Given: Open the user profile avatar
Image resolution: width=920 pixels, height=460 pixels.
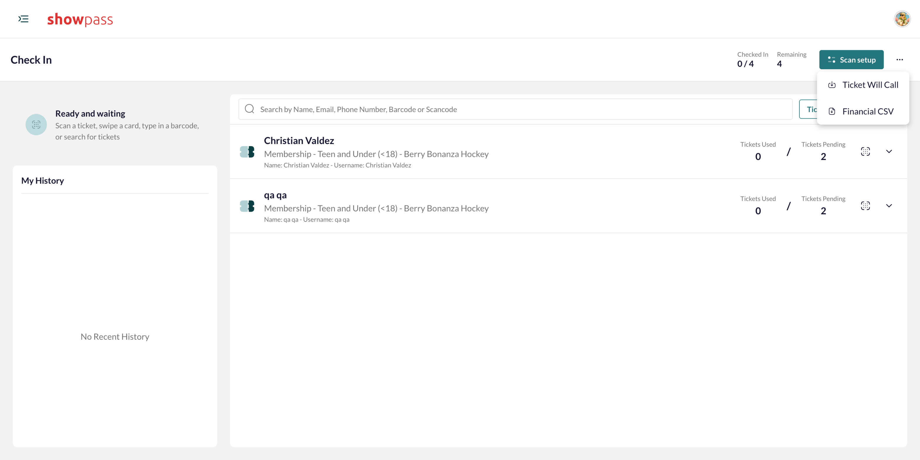Looking at the screenshot, I should [902, 19].
